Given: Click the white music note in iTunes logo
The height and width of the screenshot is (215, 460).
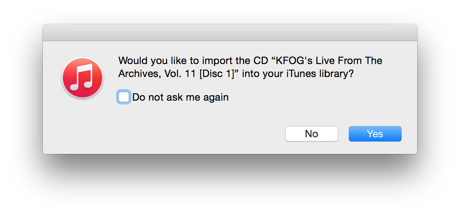Looking at the screenshot, I should 82,77.
